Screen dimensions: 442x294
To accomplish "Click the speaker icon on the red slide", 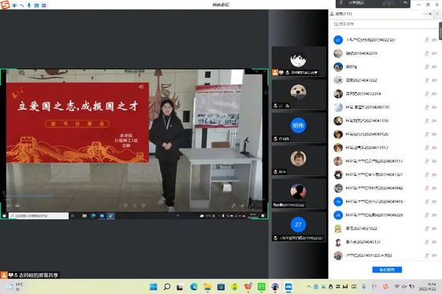I will (x=141, y=87).
